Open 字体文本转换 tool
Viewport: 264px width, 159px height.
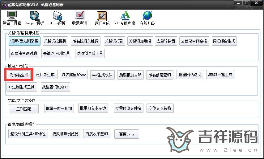(160, 108)
